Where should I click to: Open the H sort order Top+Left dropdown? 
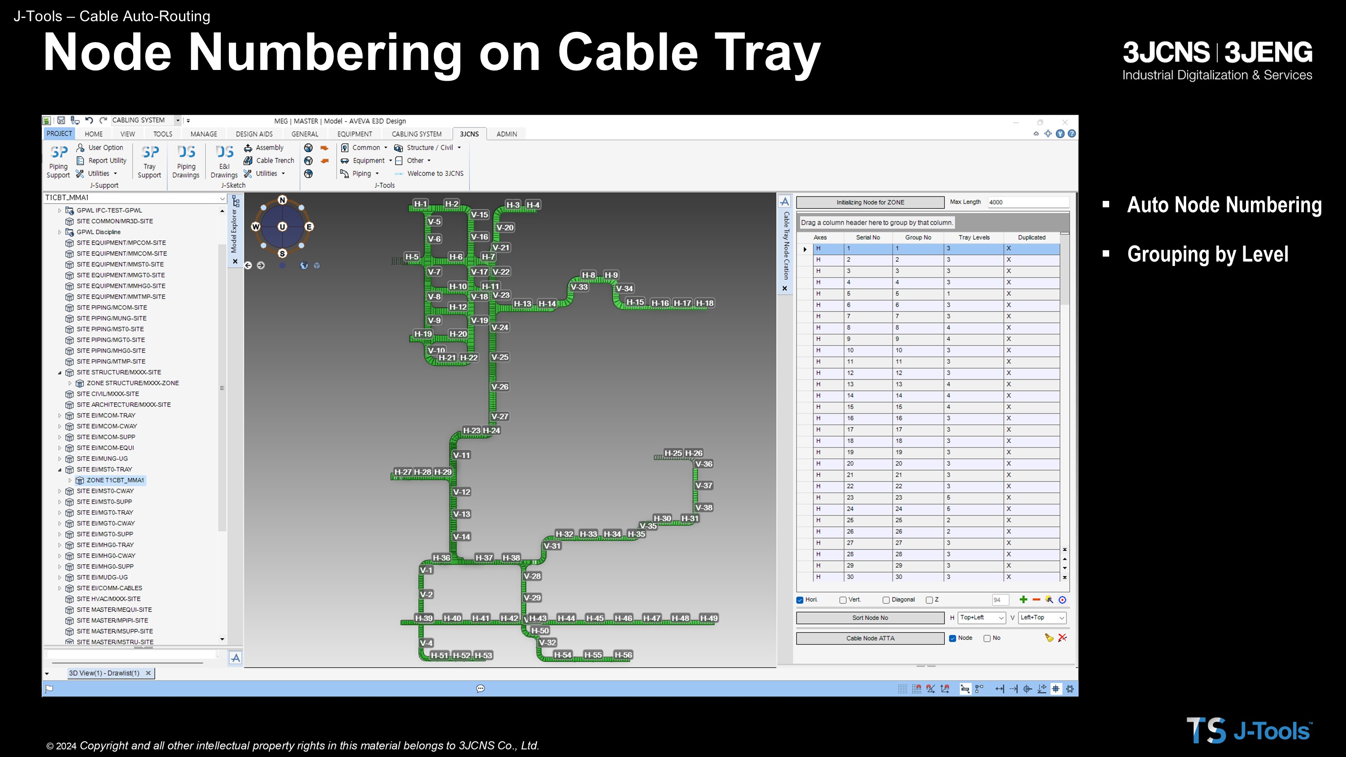[x=982, y=618]
